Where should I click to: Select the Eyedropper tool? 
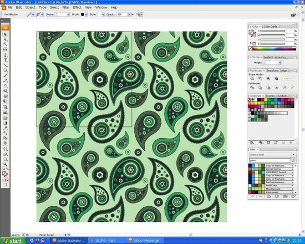5,128
